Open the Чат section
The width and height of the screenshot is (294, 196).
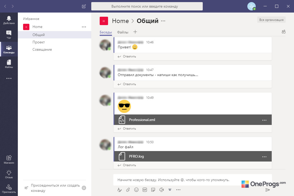coord(9,35)
